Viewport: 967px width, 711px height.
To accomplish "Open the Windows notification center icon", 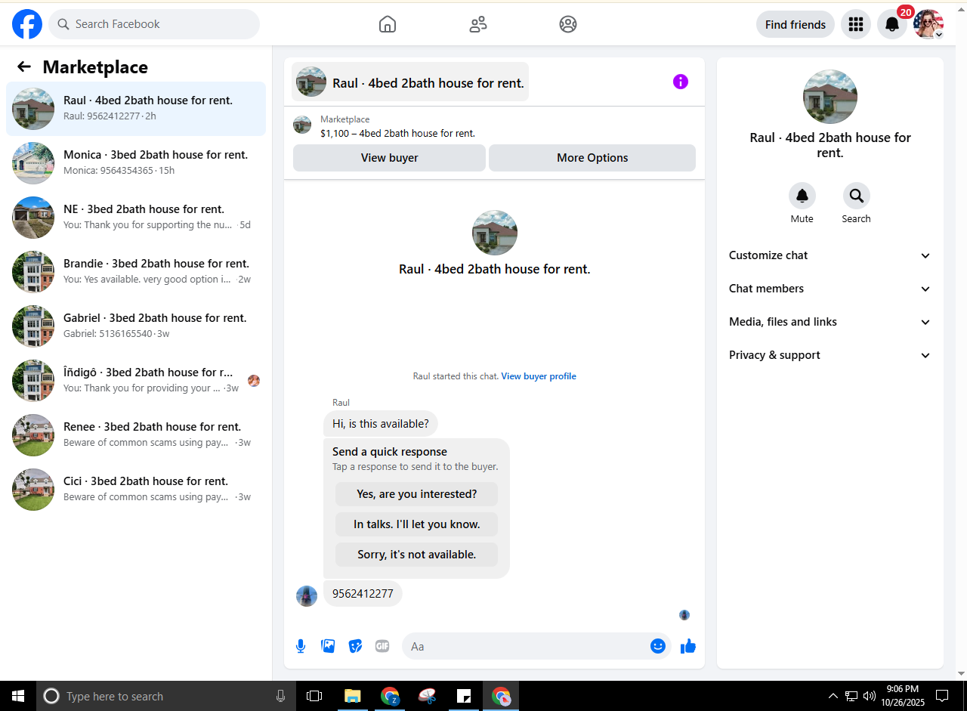I will click(x=942, y=696).
